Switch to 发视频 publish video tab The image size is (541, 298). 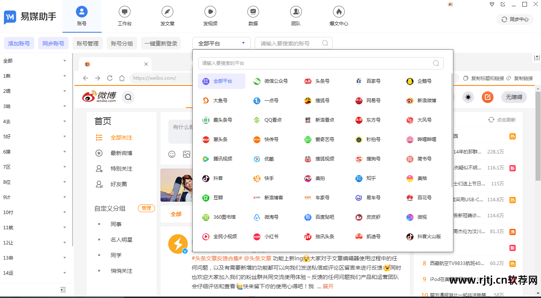click(x=210, y=16)
